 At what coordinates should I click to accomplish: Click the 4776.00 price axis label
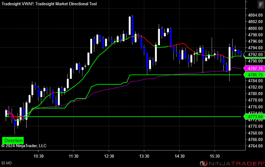point(255,107)
